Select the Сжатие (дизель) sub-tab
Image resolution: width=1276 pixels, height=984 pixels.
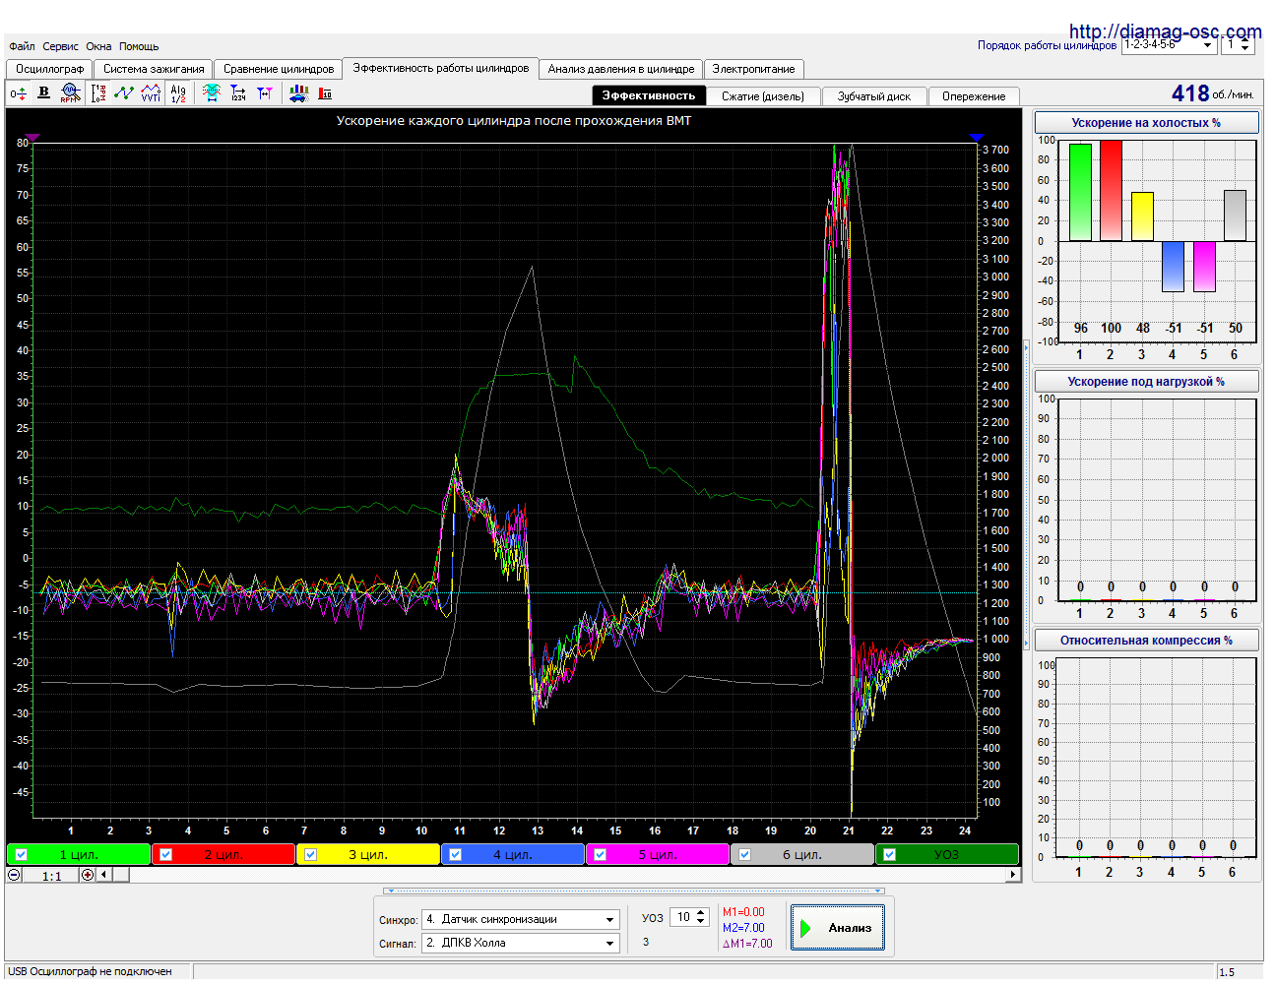763,96
